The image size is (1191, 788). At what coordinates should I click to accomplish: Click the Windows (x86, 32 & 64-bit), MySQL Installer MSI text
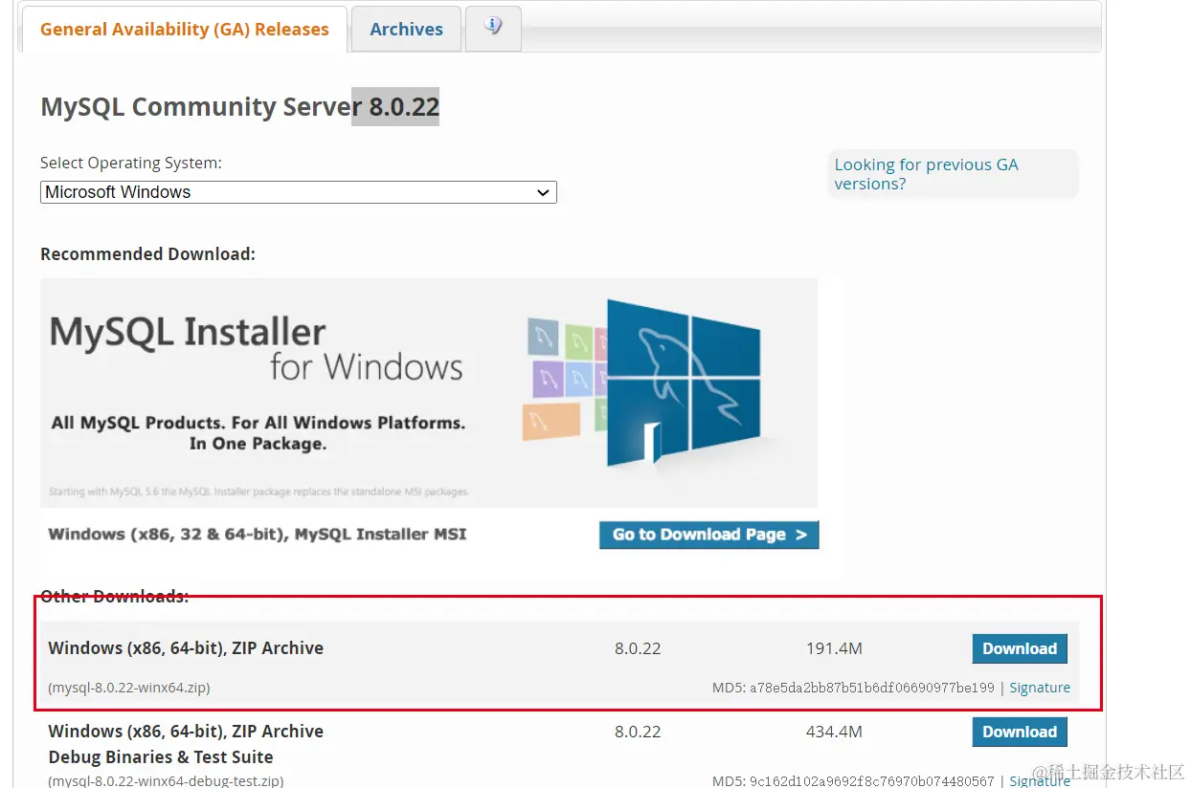[x=258, y=534]
